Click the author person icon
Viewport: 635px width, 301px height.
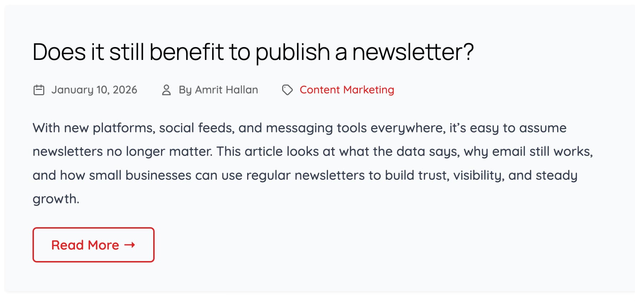[x=166, y=90]
